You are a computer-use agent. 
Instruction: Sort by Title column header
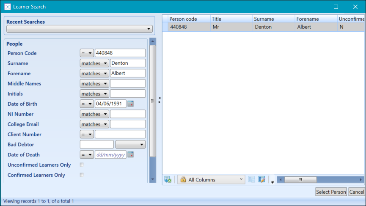click(231, 19)
